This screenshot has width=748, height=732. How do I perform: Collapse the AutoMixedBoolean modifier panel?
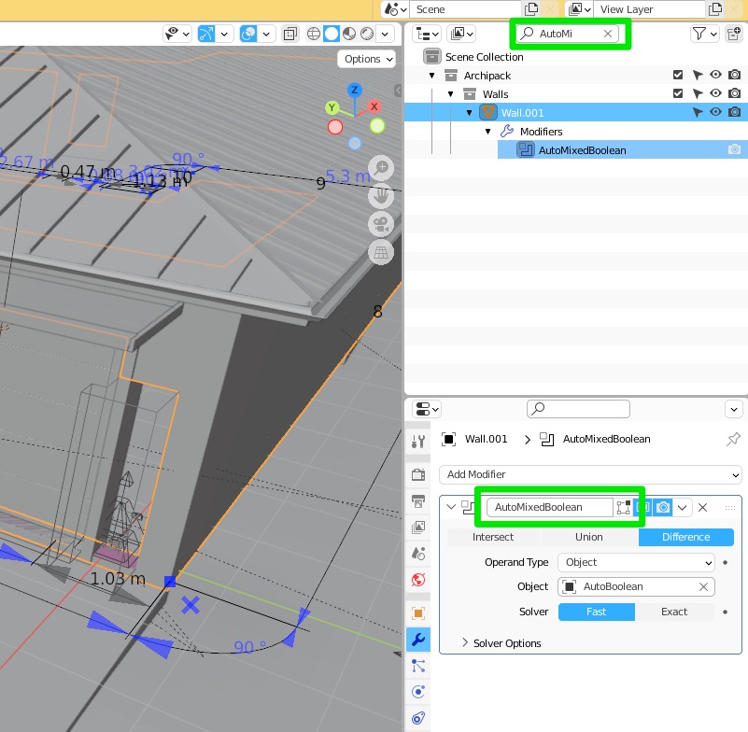tap(451, 507)
